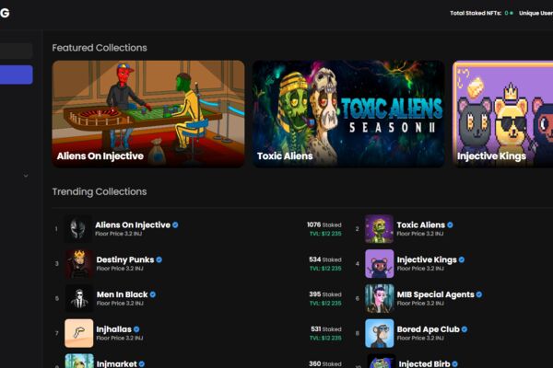Open the Toxic Aliens featured banner
Image resolution: width=553 pixels, height=368 pixels.
coord(348,114)
